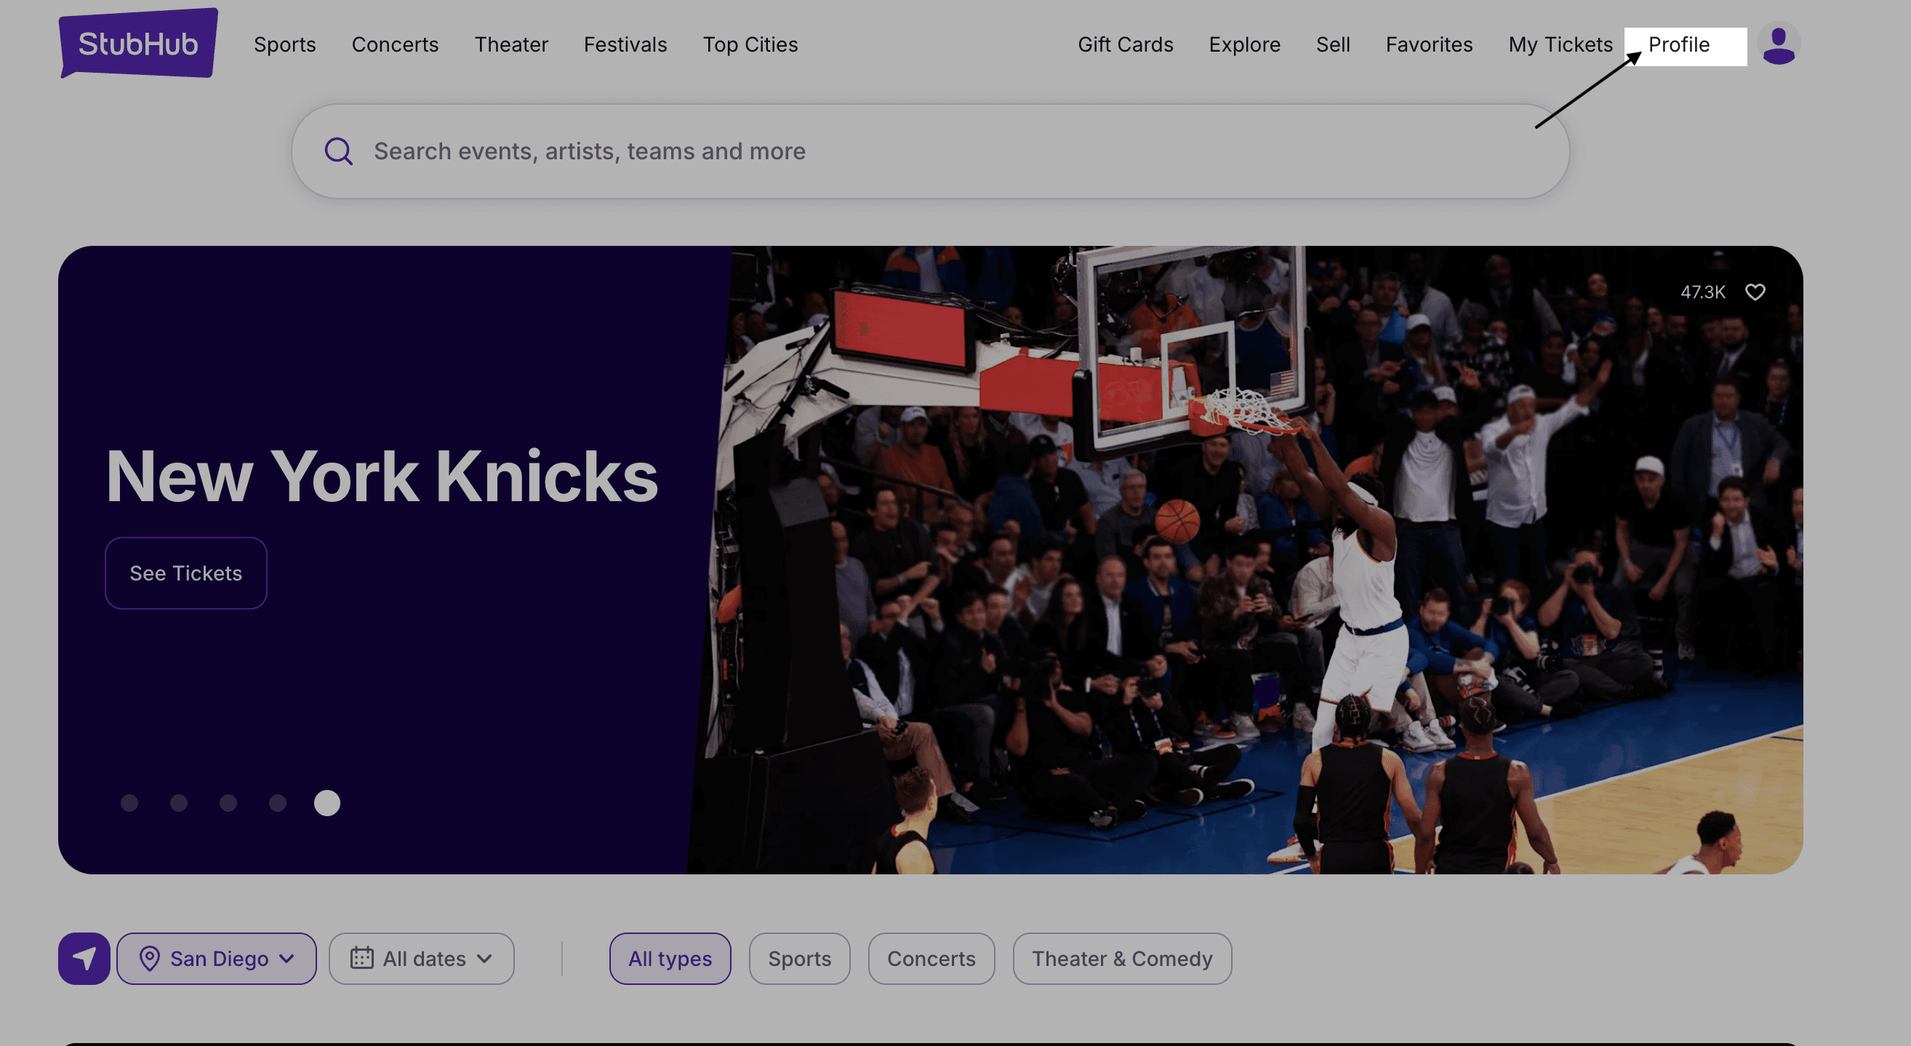Image resolution: width=1911 pixels, height=1046 pixels.
Task: Focus the event search field
Action: click(x=930, y=151)
